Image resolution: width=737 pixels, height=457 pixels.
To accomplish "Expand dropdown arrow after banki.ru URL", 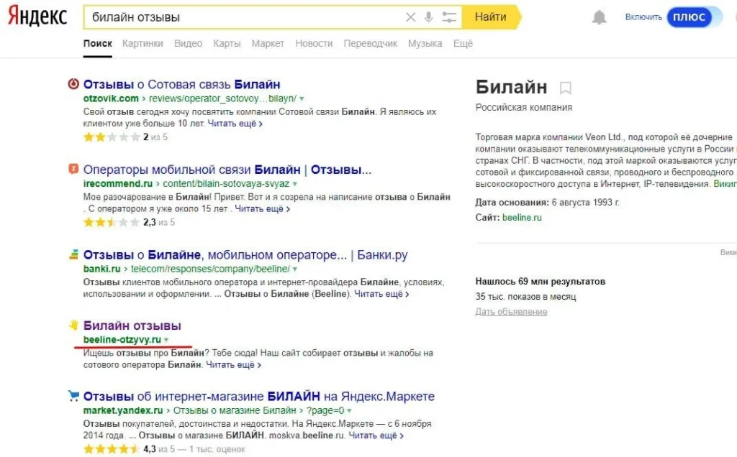I will coord(294,269).
